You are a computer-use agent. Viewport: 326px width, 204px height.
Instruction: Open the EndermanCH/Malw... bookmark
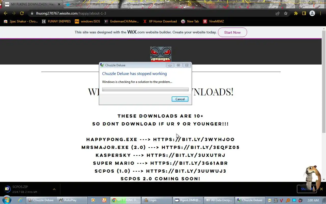pyautogui.click(x=121, y=21)
